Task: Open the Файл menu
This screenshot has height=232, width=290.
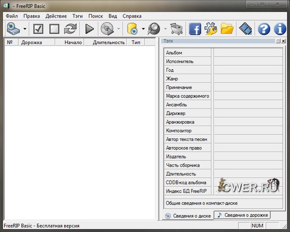Action: click(x=12, y=16)
